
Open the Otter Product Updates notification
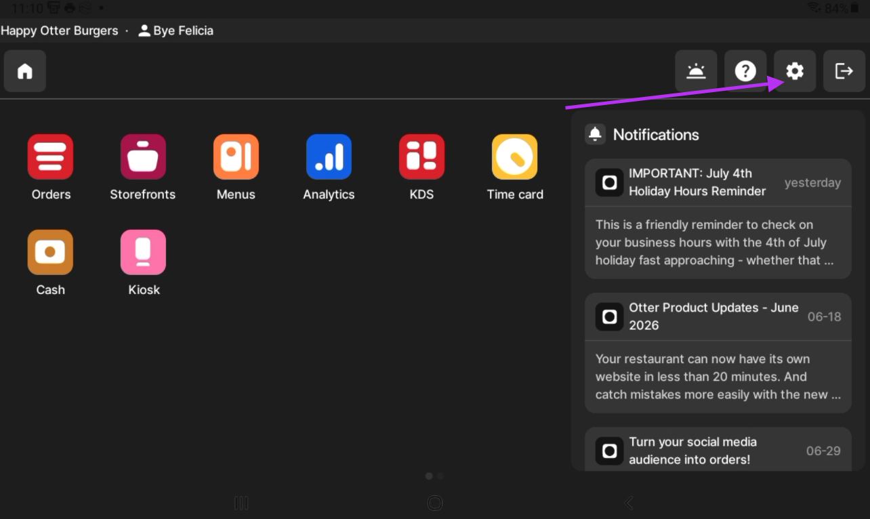tap(718, 352)
